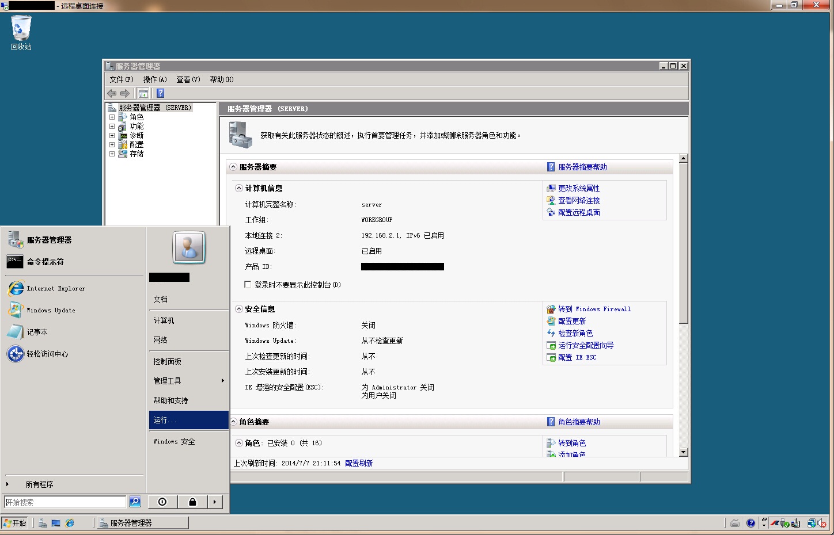Open the 操作 menu

coord(155,79)
